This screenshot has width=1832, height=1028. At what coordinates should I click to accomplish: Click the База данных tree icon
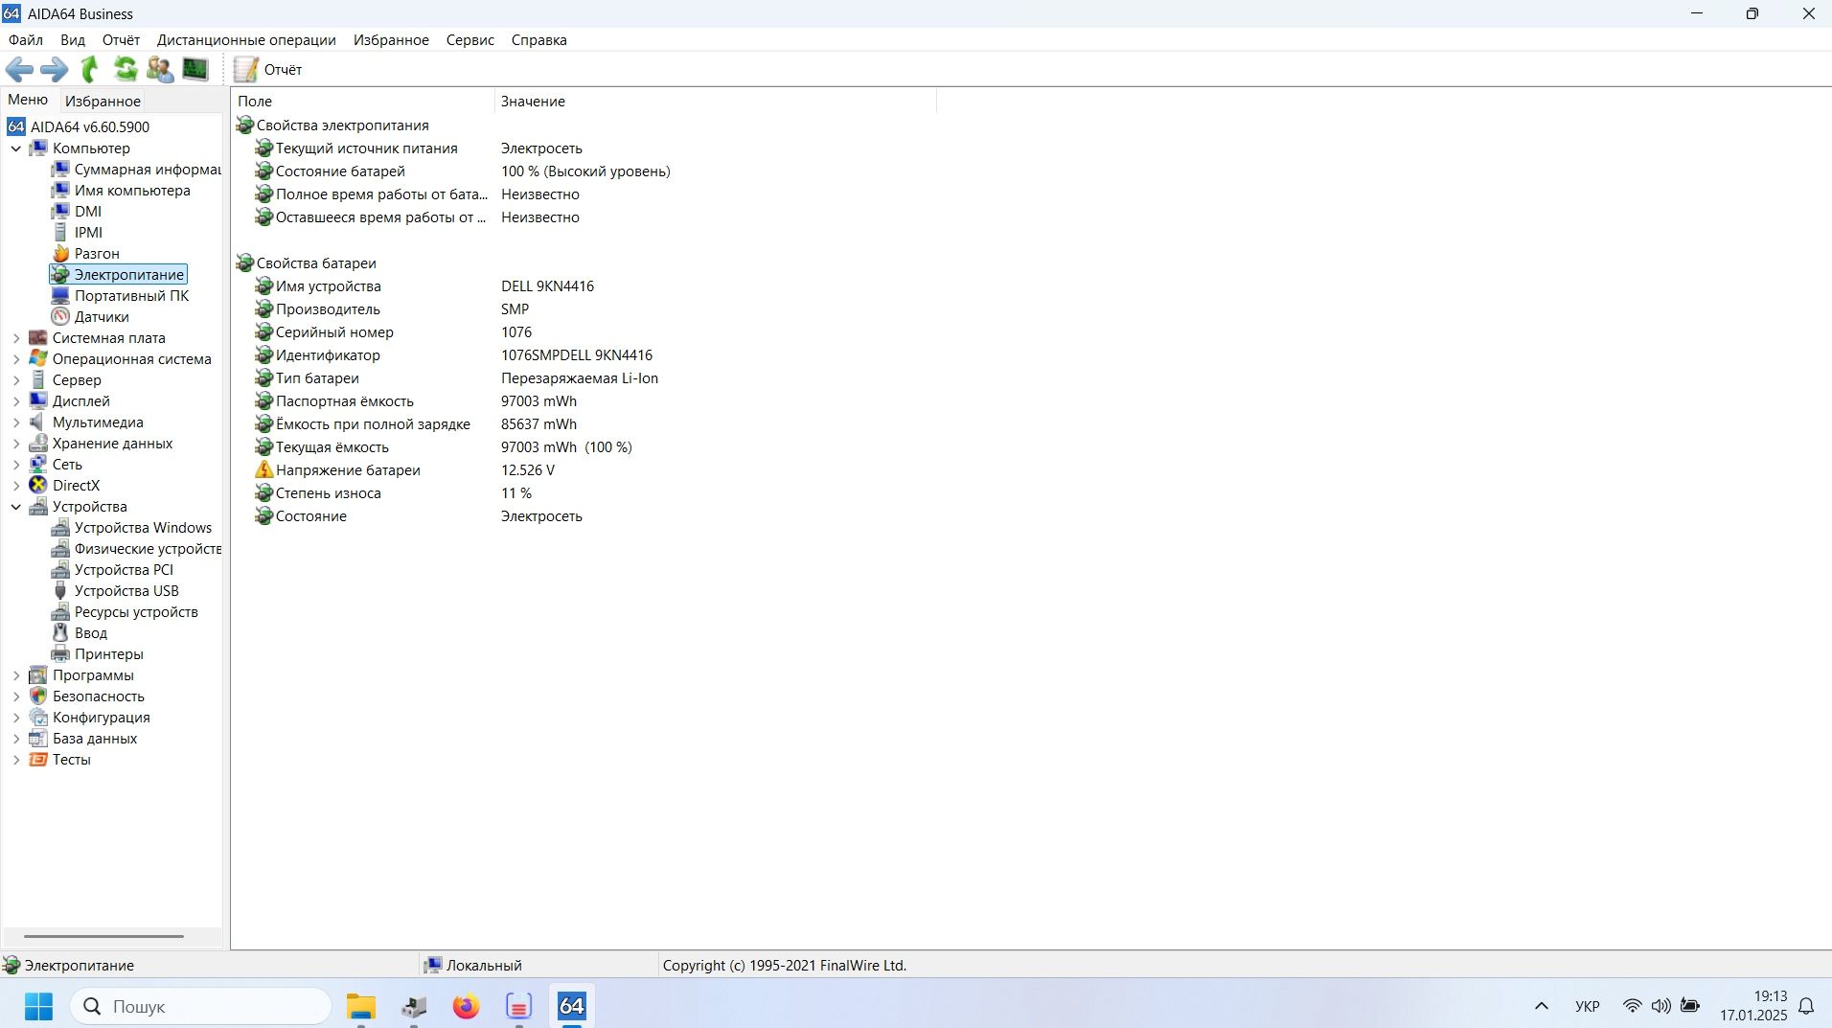click(x=38, y=739)
